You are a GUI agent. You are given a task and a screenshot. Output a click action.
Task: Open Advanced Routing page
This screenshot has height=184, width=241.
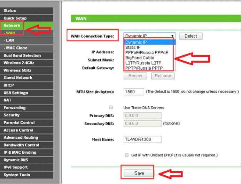coord(26,138)
